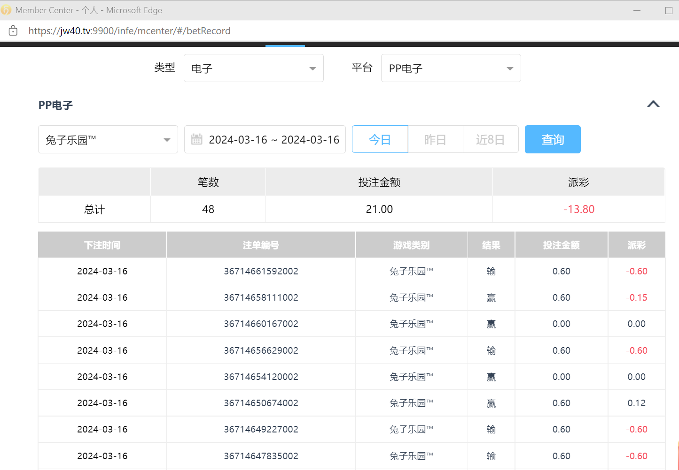Select the 昨日 date tab
The image size is (679, 470).
pos(436,139)
